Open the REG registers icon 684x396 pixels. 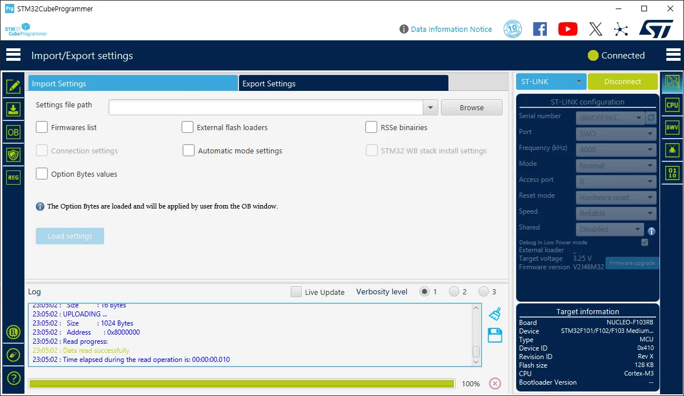pyautogui.click(x=13, y=177)
